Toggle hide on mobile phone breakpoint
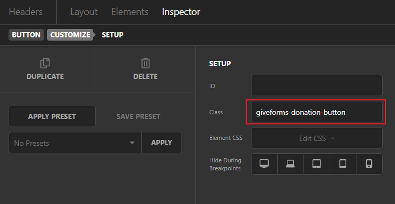The image size is (395, 204). click(x=369, y=164)
